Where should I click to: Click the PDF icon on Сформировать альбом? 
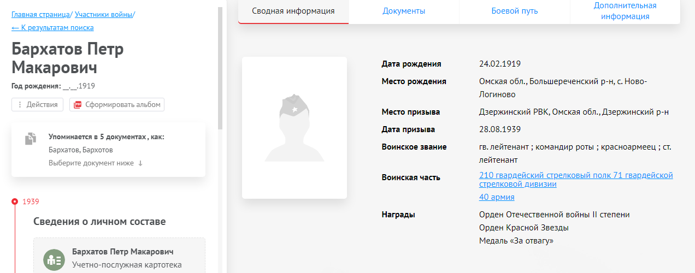pos(78,105)
